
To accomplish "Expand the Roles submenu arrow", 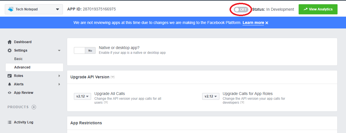I will point(59,76).
